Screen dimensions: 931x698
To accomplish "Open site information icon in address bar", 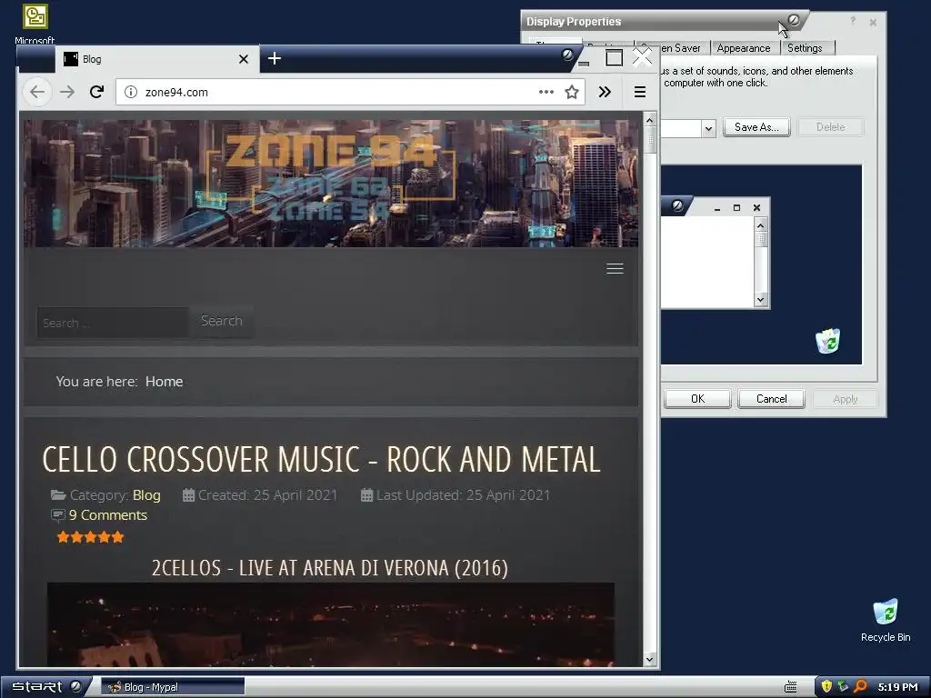I will tap(131, 92).
